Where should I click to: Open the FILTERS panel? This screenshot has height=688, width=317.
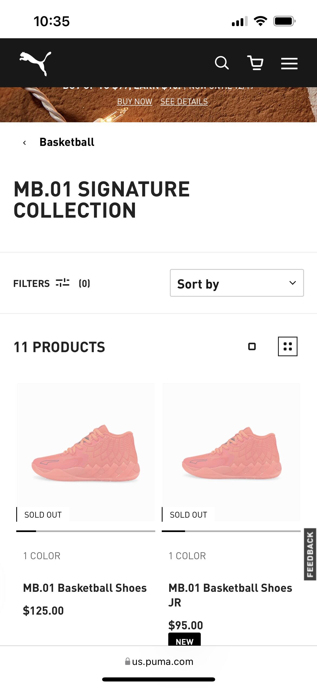tap(32, 283)
